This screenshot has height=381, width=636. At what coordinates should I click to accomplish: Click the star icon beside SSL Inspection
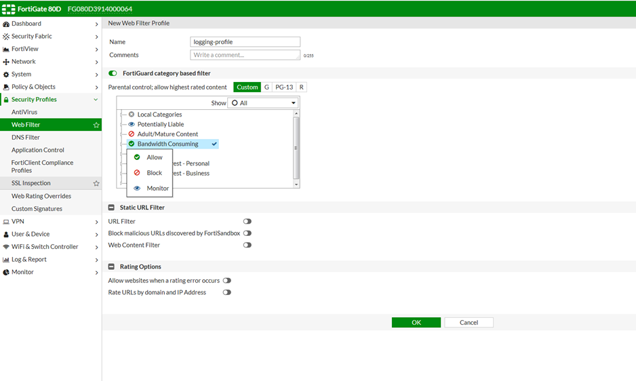click(x=96, y=184)
